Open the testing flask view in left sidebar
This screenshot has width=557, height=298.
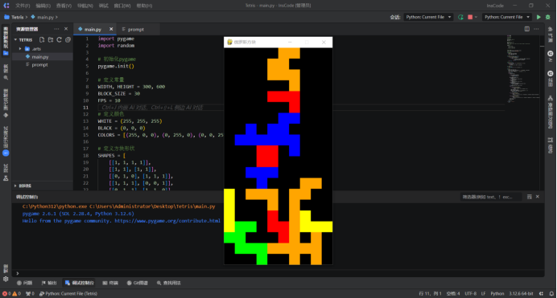click(x=6, y=178)
